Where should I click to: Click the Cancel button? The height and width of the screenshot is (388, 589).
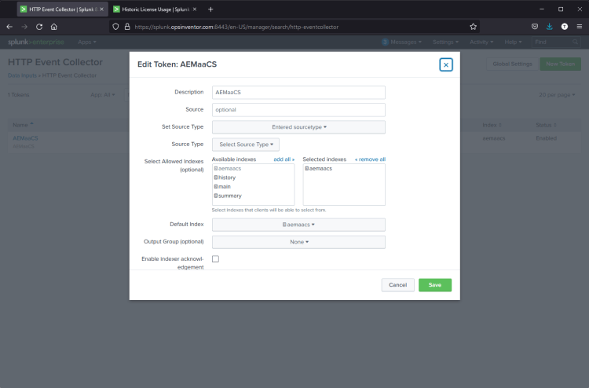398,284
